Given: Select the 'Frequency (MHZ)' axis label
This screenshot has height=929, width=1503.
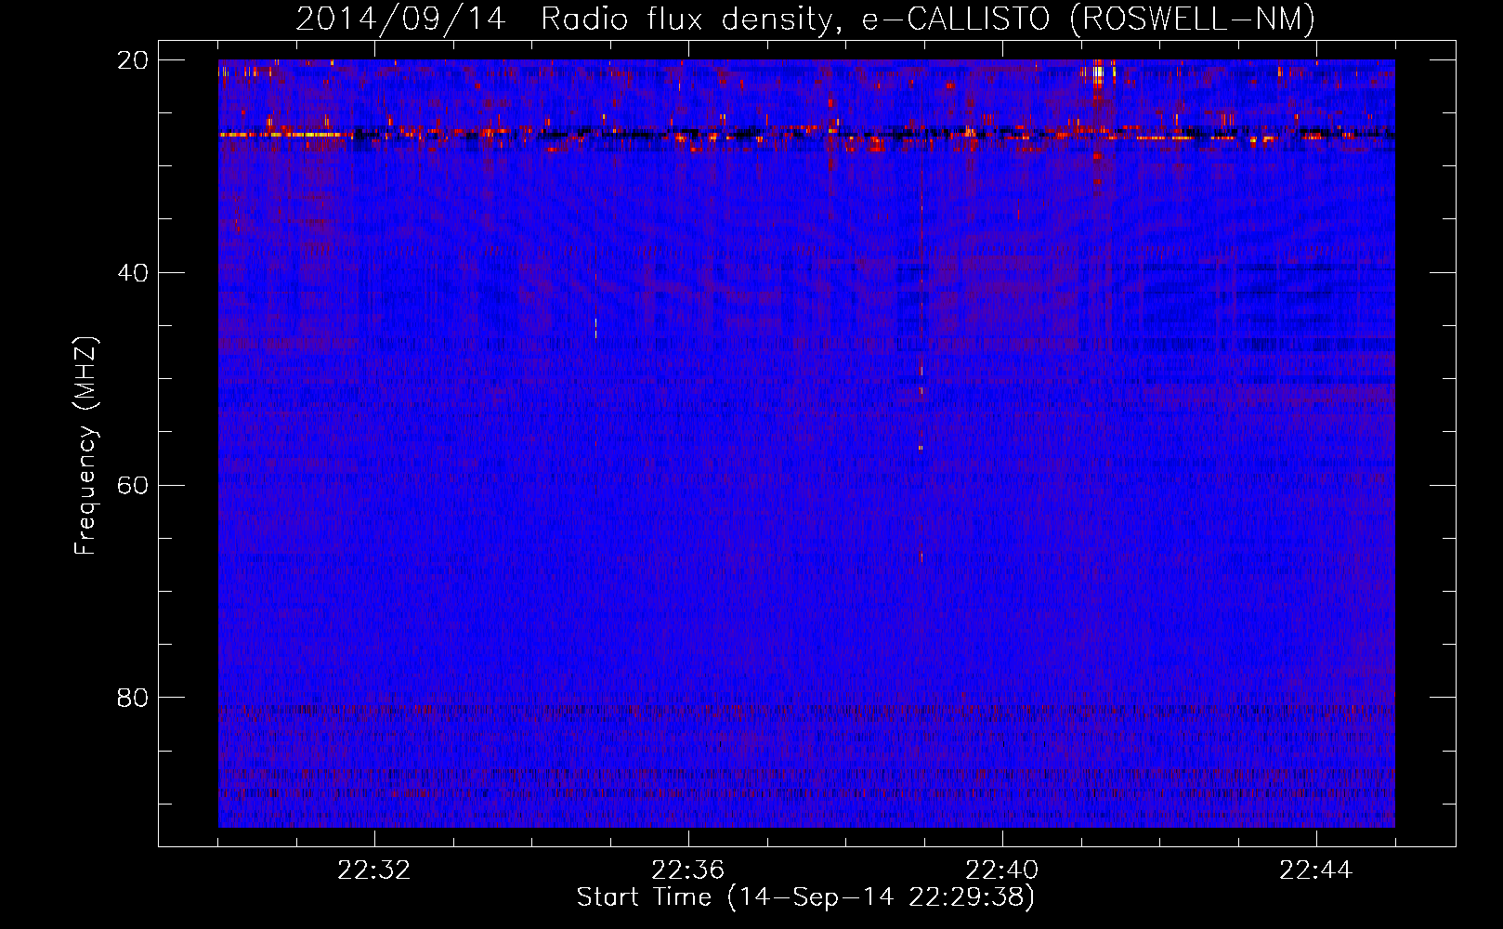Looking at the screenshot, I should coord(85,446).
